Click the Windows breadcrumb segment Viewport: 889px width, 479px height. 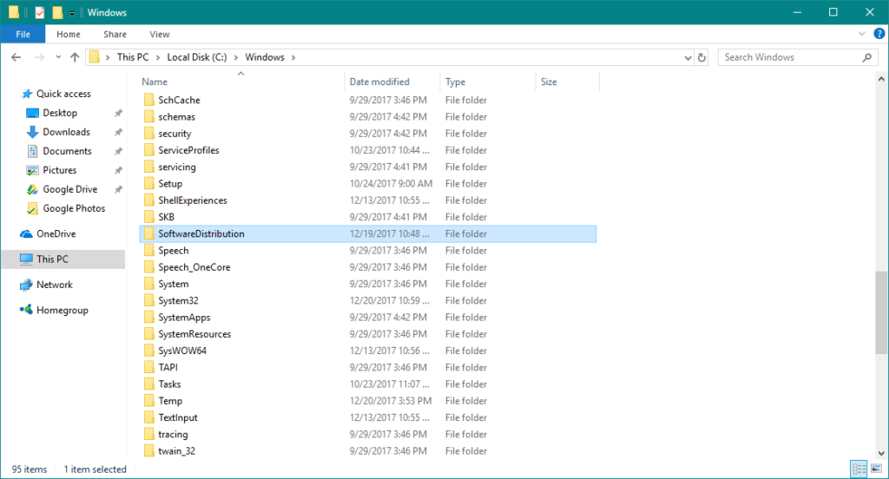point(265,57)
